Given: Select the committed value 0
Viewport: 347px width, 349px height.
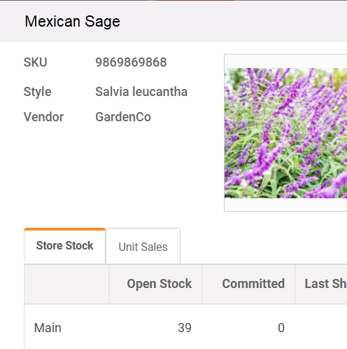Looking at the screenshot, I should pos(281,328).
